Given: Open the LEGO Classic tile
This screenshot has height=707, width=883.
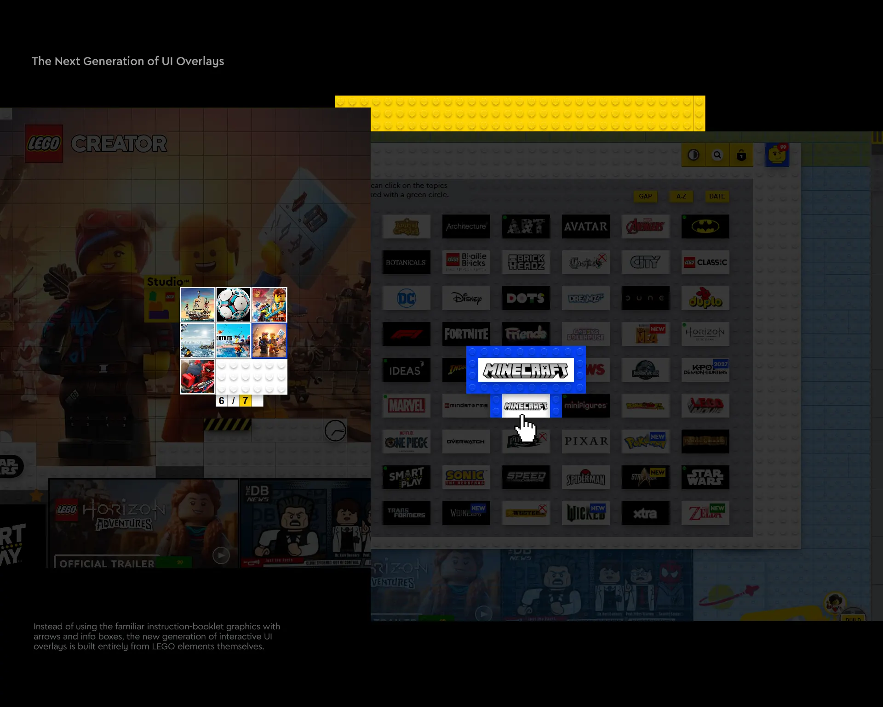Looking at the screenshot, I should (x=705, y=262).
